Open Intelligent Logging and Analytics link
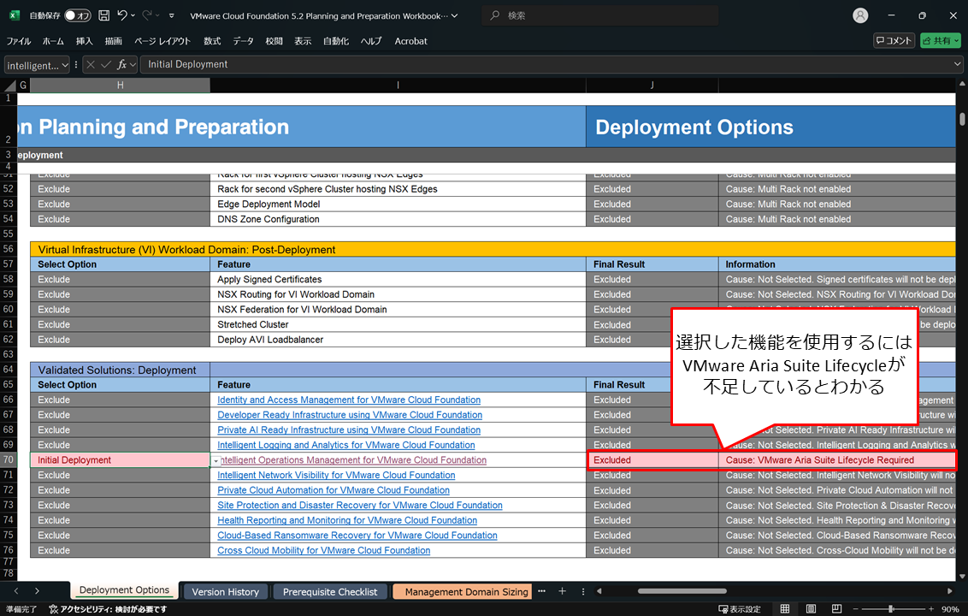The image size is (968, 616). [x=346, y=445]
